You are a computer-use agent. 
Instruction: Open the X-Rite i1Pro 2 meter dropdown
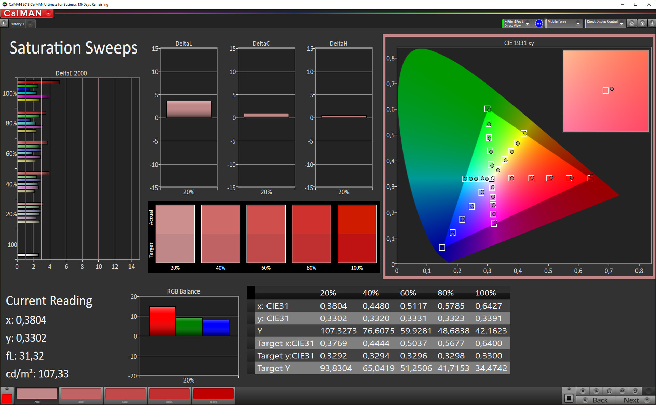(x=528, y=24)
